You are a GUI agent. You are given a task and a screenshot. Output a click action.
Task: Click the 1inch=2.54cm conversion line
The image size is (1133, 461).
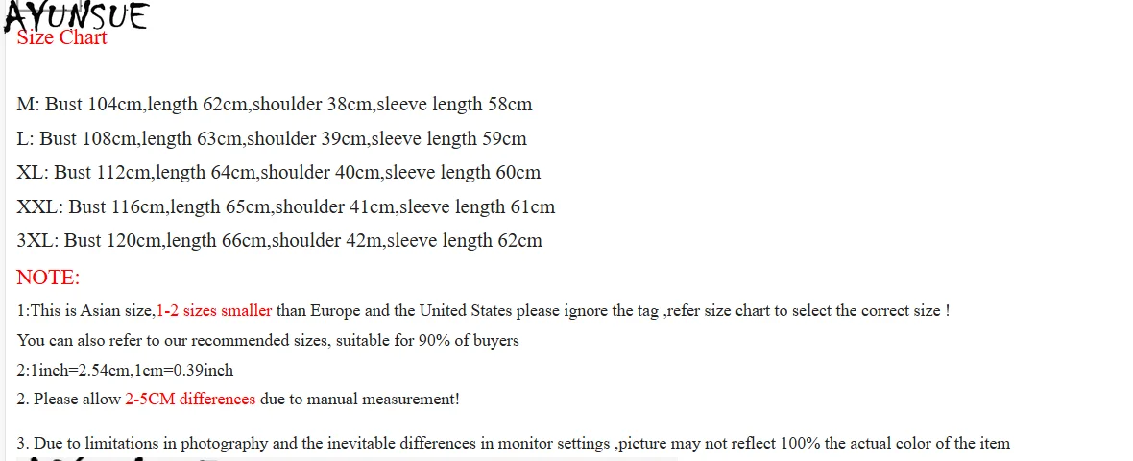125,371
